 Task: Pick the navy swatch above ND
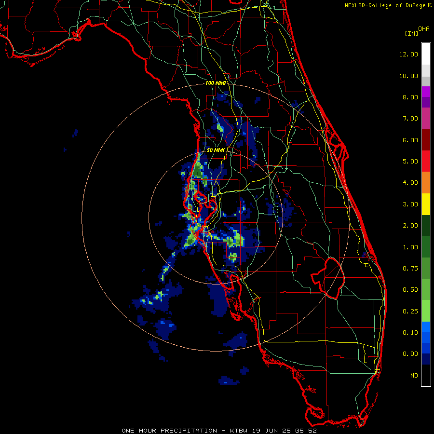(426, 359)
